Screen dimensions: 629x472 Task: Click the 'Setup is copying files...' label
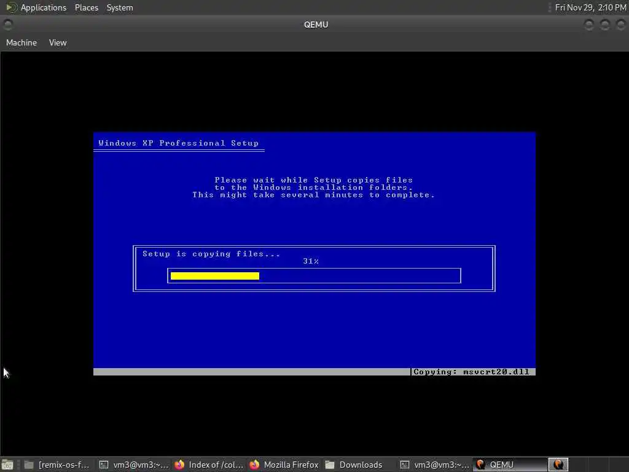[211, 254]
